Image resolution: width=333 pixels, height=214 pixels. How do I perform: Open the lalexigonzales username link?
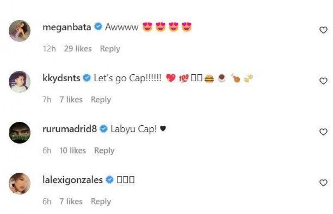[72, 180]
